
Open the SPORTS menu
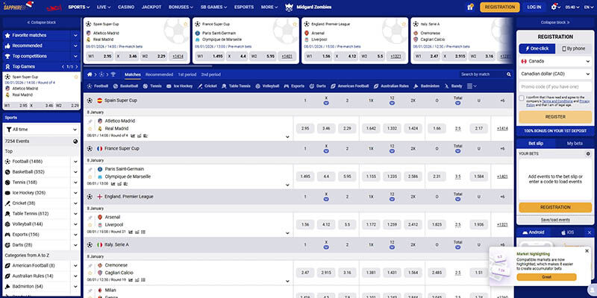(x=79, y=7)
